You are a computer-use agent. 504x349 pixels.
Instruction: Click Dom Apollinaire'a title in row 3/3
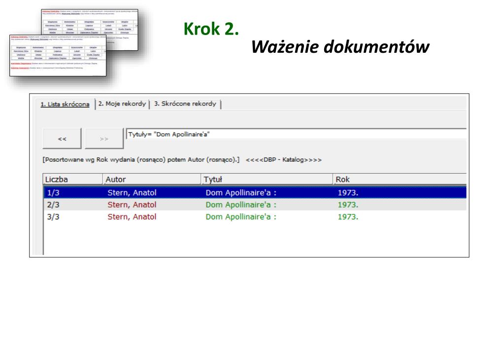tap(241, 217)
